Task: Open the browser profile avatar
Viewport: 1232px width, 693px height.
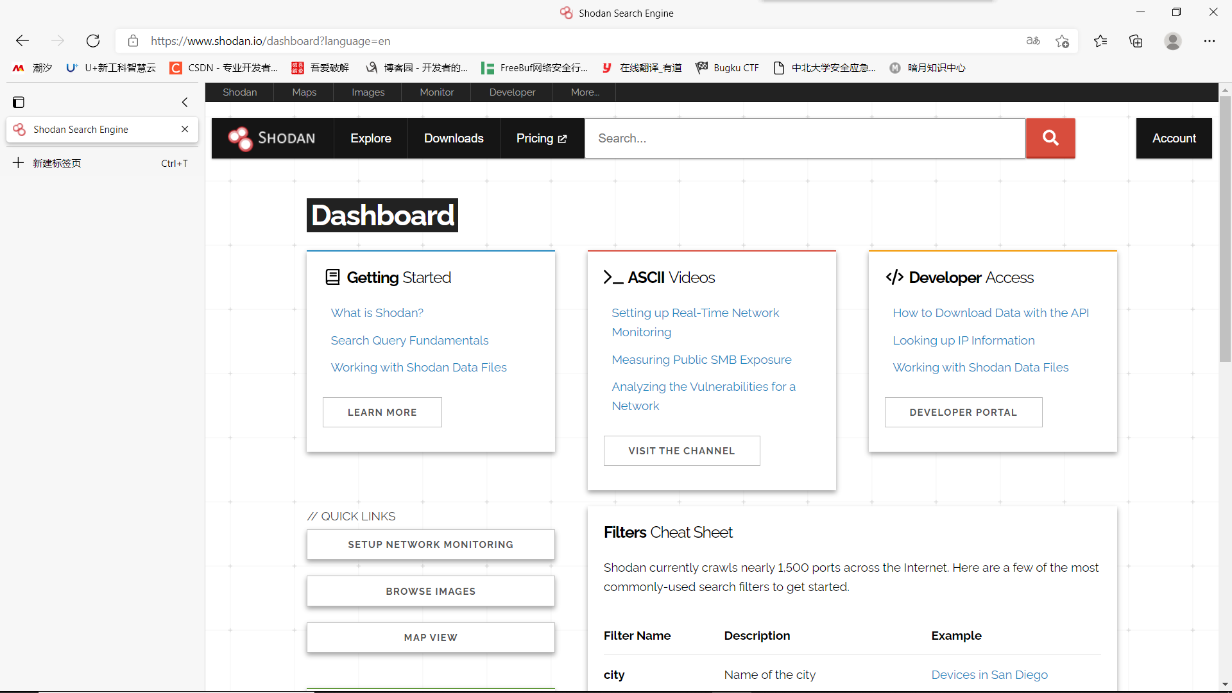Action: pos(1173,41)
